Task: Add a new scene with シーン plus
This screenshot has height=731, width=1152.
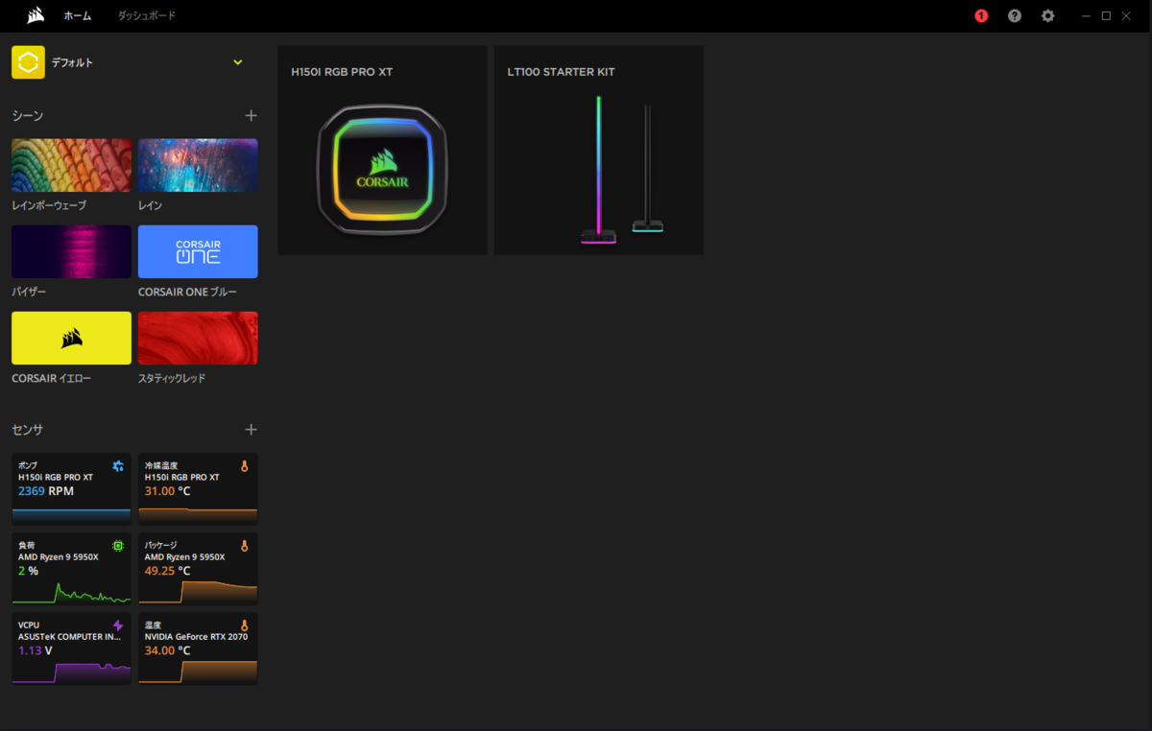Action: click(x=252, y=115)
